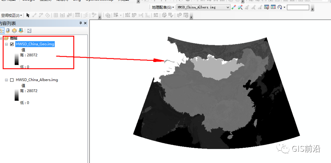Click the Validate Topology checkmark icon
331x163 pixels.
171,15
